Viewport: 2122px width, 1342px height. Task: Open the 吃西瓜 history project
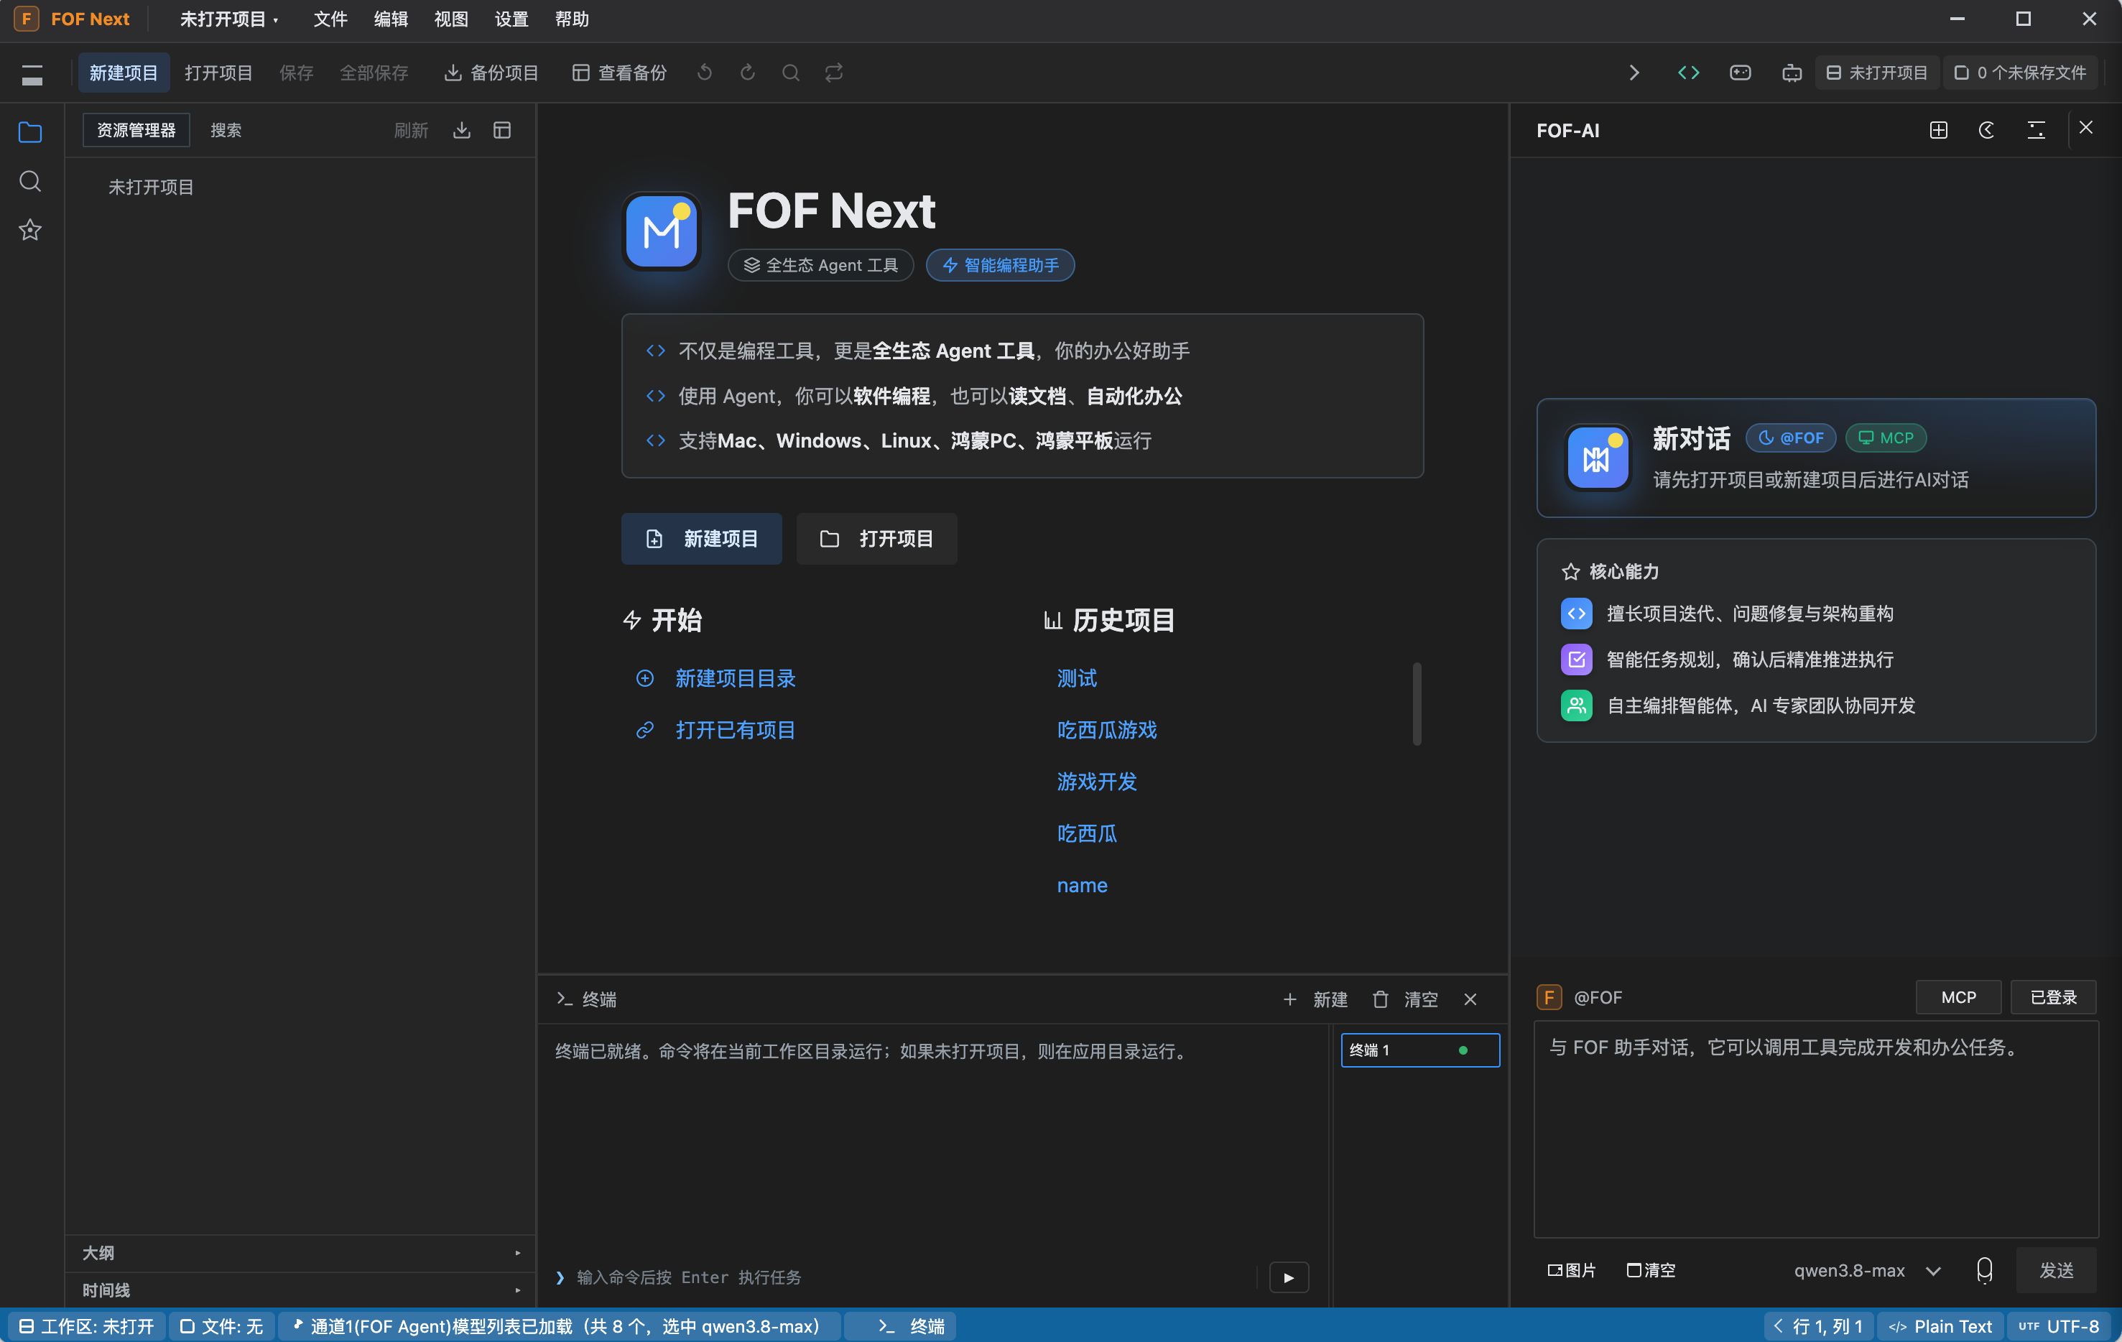tap(1088, 833)
